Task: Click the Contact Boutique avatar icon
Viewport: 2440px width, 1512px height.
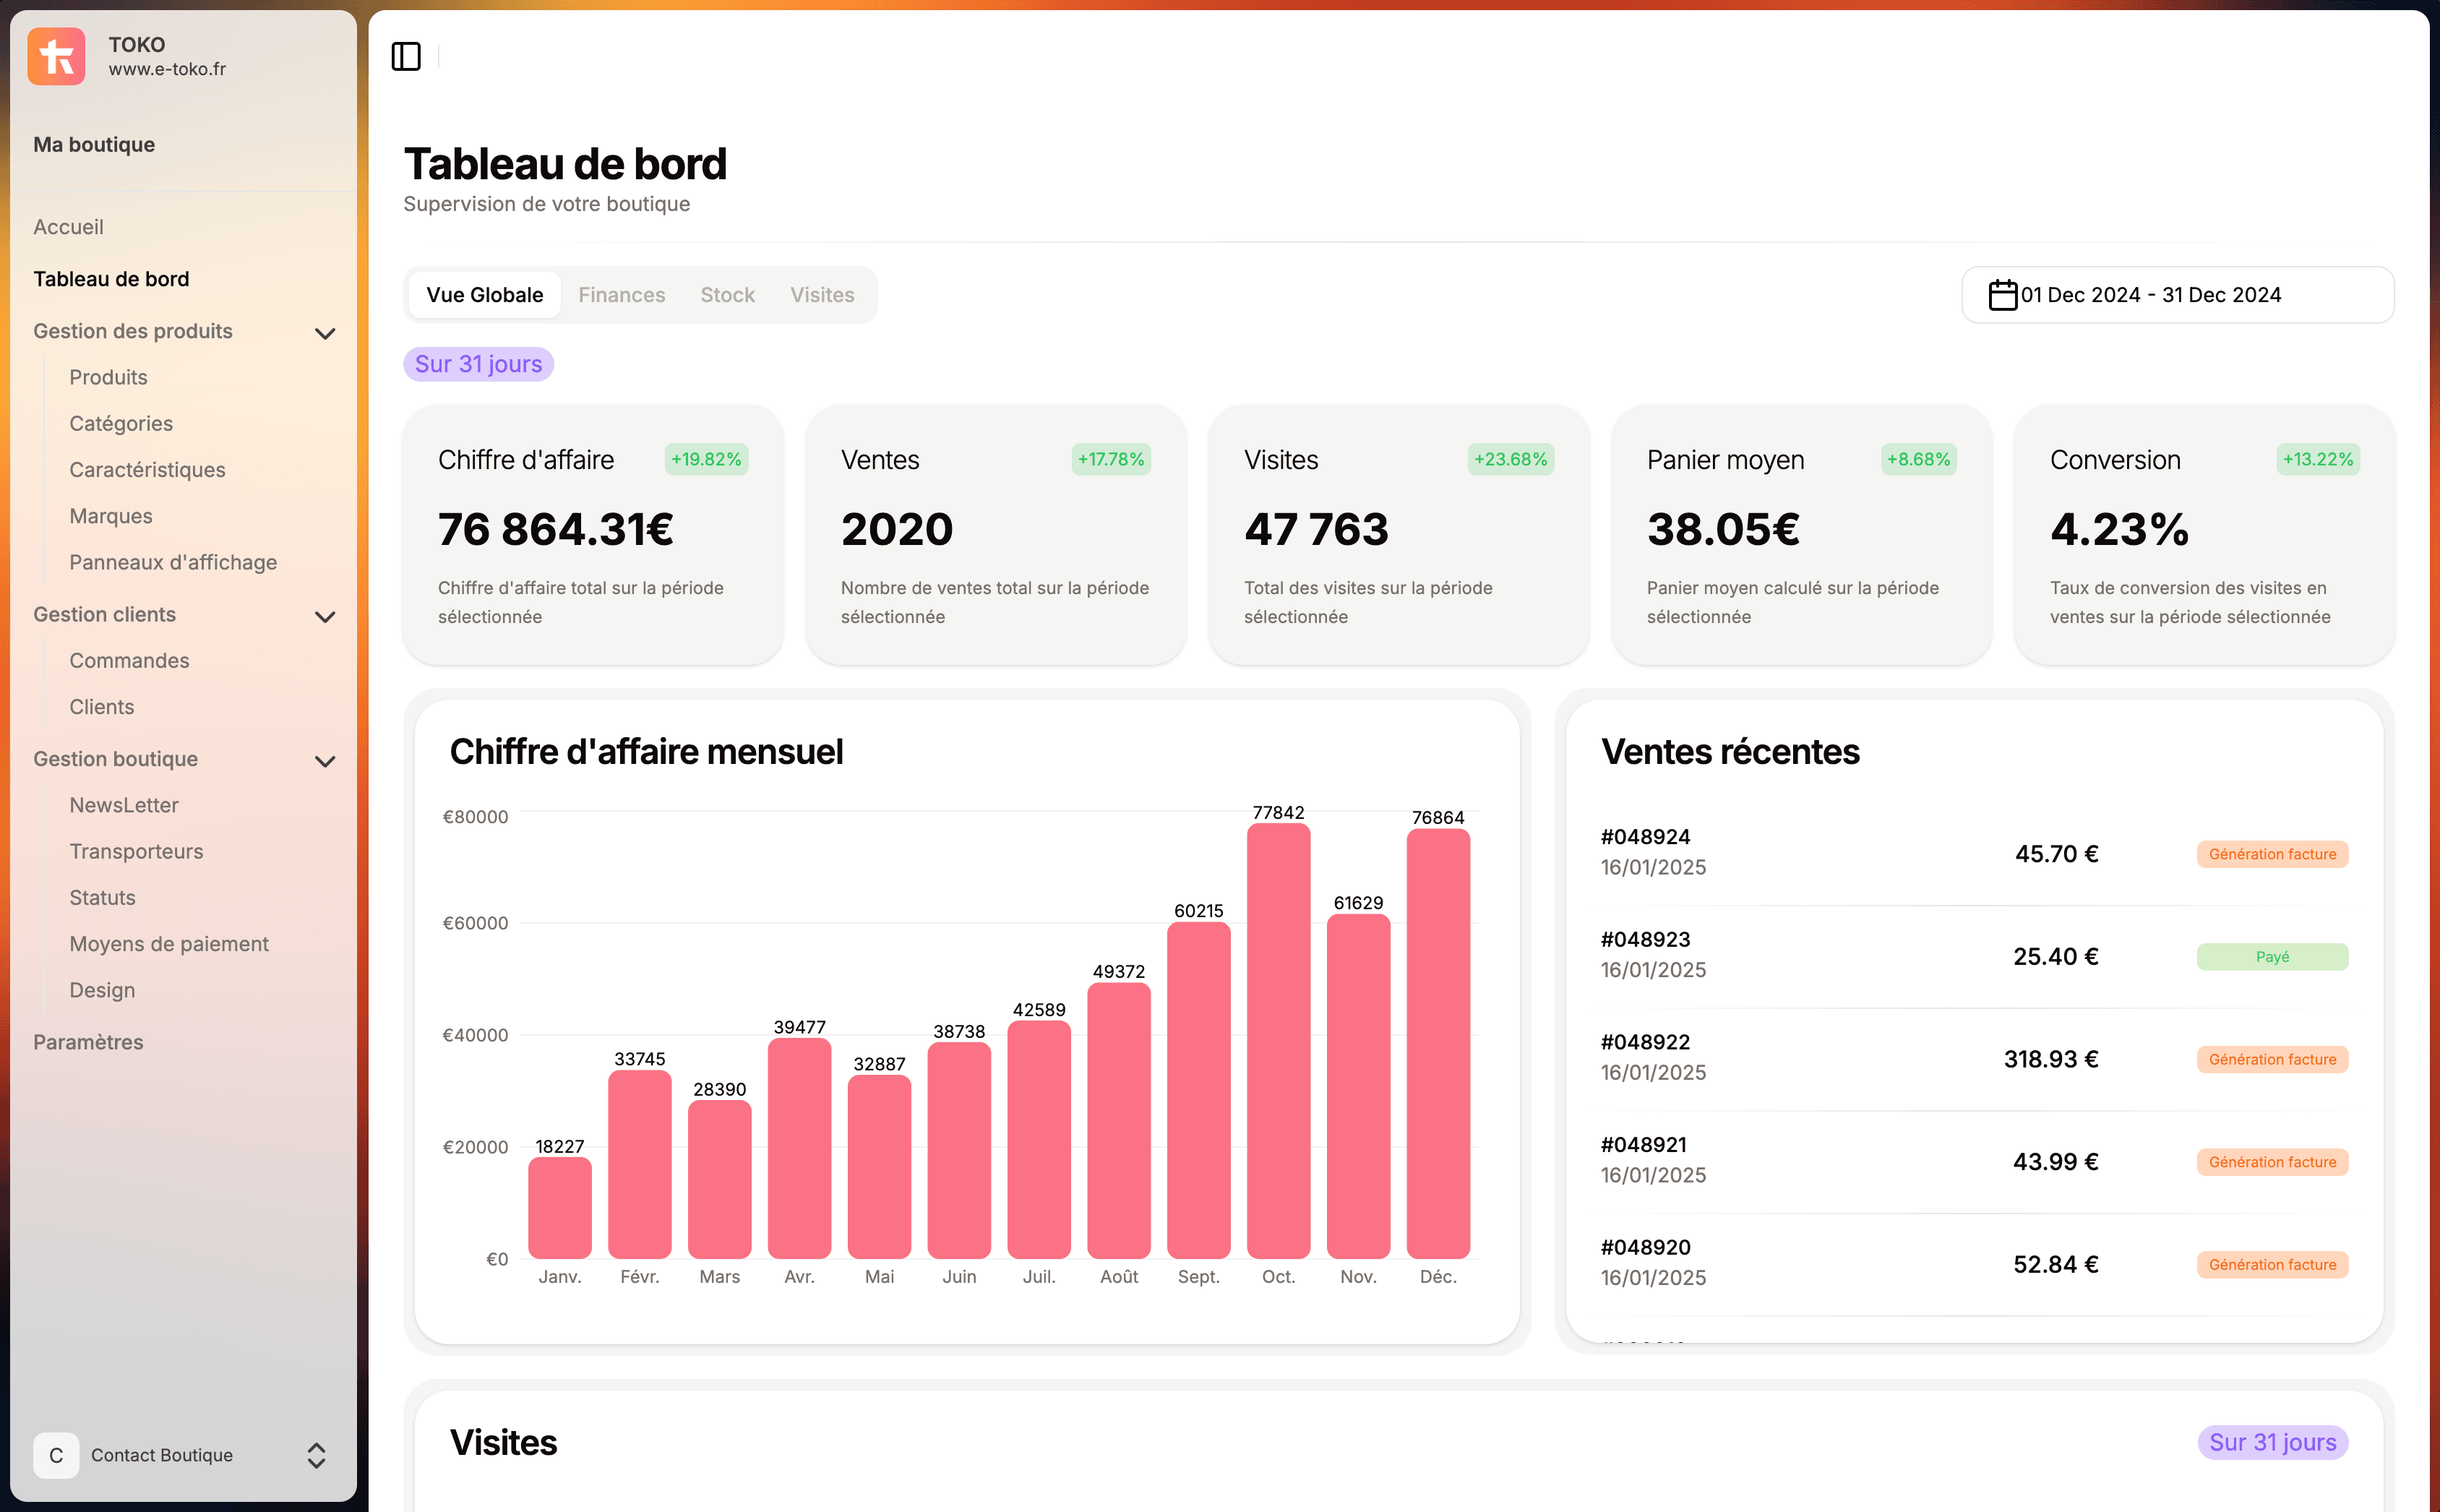Action: click(56, 1455)
